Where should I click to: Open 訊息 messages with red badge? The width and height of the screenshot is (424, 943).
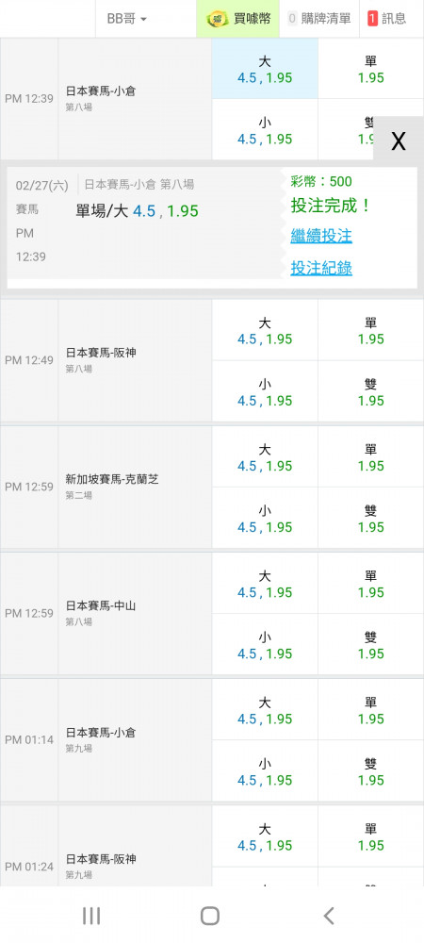[x=386, y=19]
